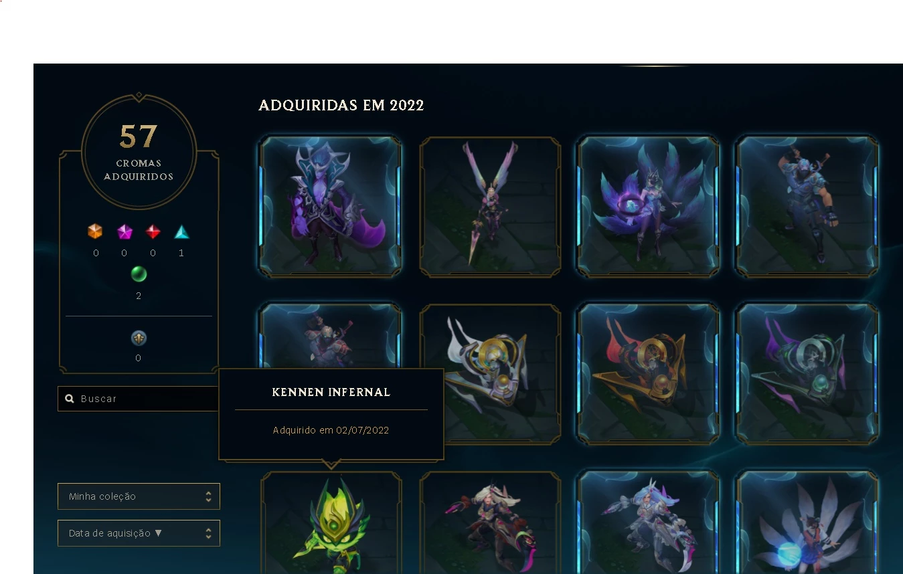
Task: Focus the Buscar search field
Action: click(139, 399)
